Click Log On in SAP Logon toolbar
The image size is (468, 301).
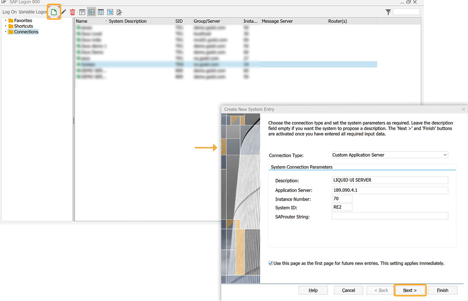[x=10, y=12]
